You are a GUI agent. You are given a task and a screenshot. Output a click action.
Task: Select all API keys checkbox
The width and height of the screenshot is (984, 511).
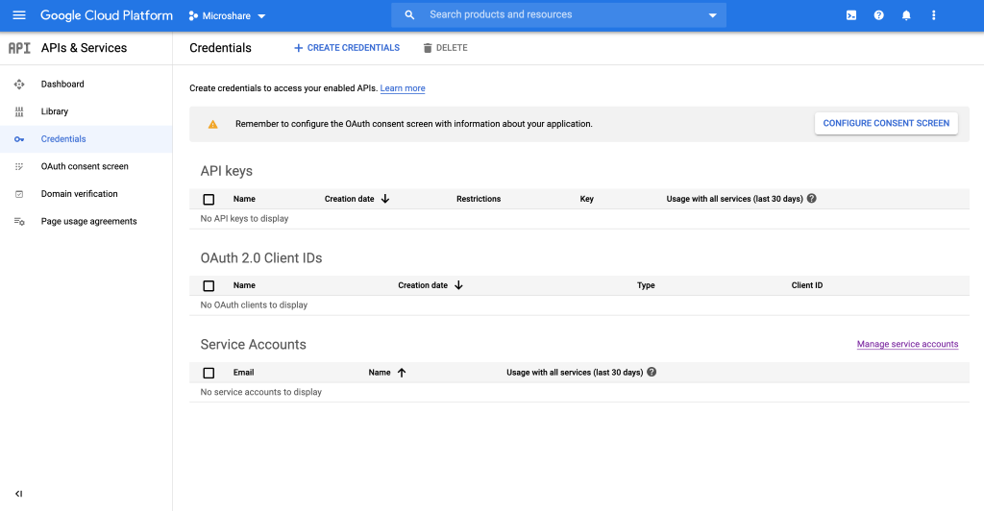pyautogui.click(x=209, y=199)
